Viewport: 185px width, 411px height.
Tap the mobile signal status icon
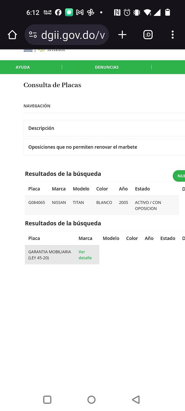tap(157, 12)
